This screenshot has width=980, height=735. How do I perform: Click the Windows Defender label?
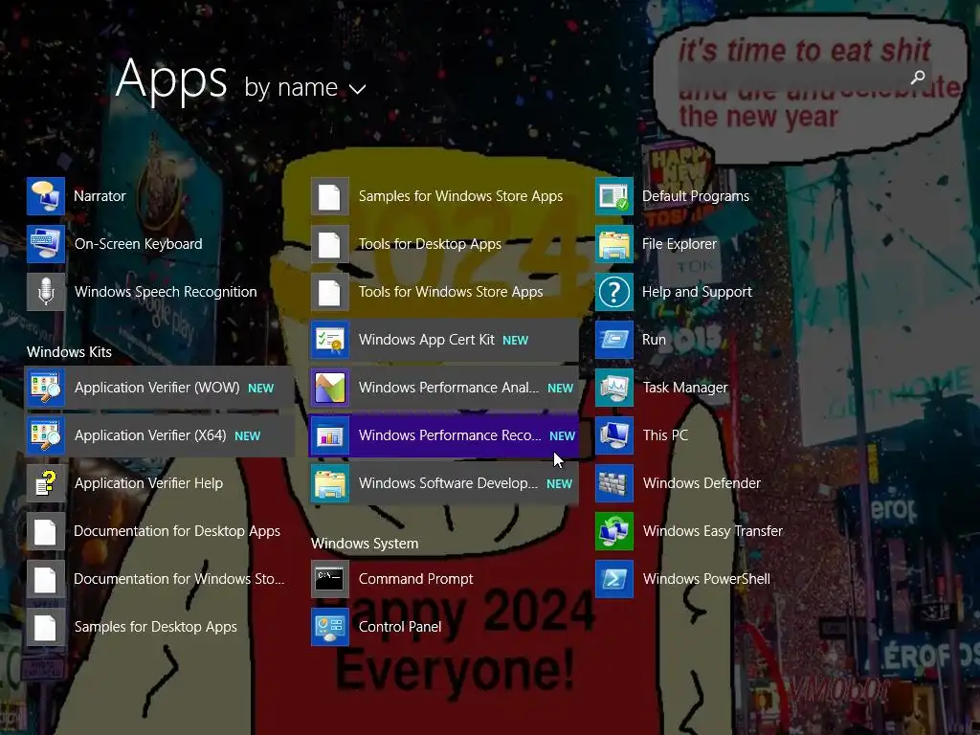[x=702, y=483]
